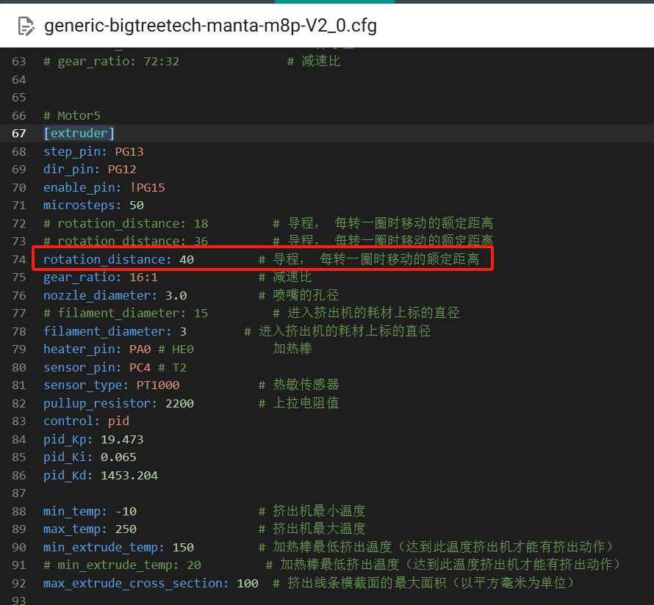The width and height of the screenshot is (654, 605).
Task: Click line number 67 in the gutter
Action: pos(18,133)
